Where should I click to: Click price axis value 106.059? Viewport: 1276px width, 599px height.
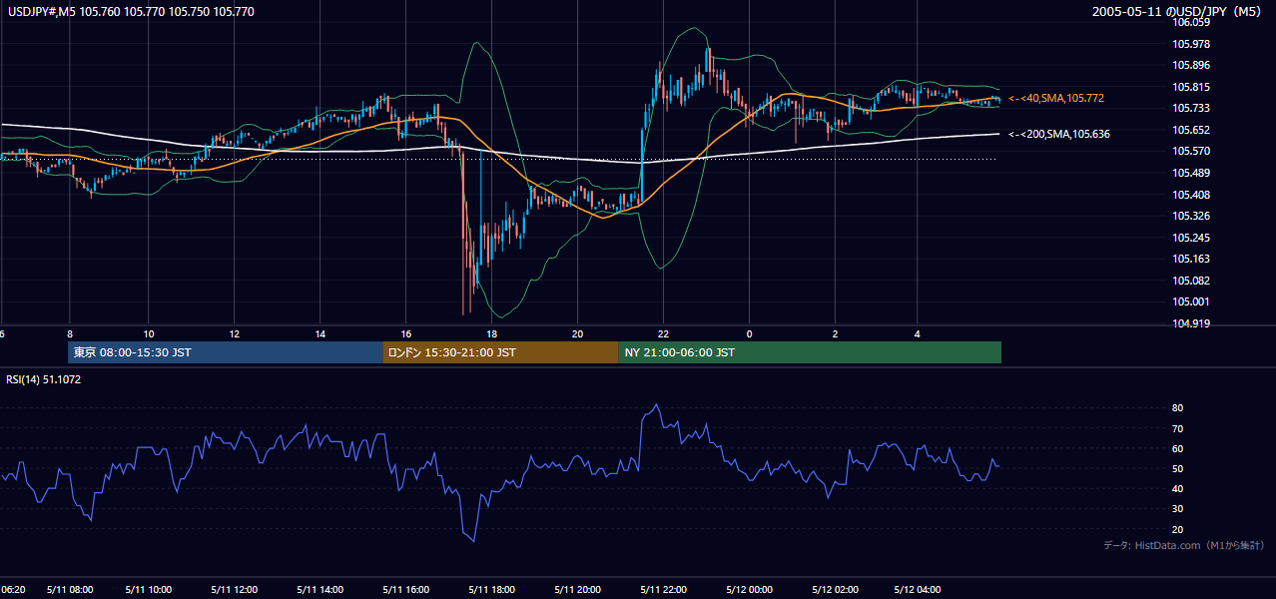(1190, 22)
